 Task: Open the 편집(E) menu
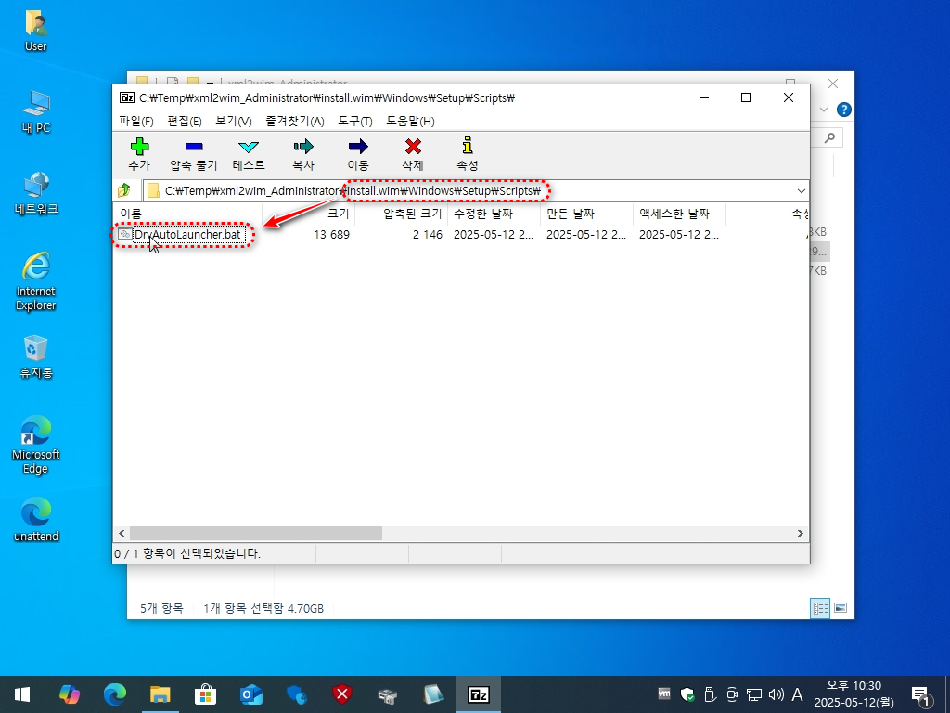pyautogui.click(x=185, y=122)
